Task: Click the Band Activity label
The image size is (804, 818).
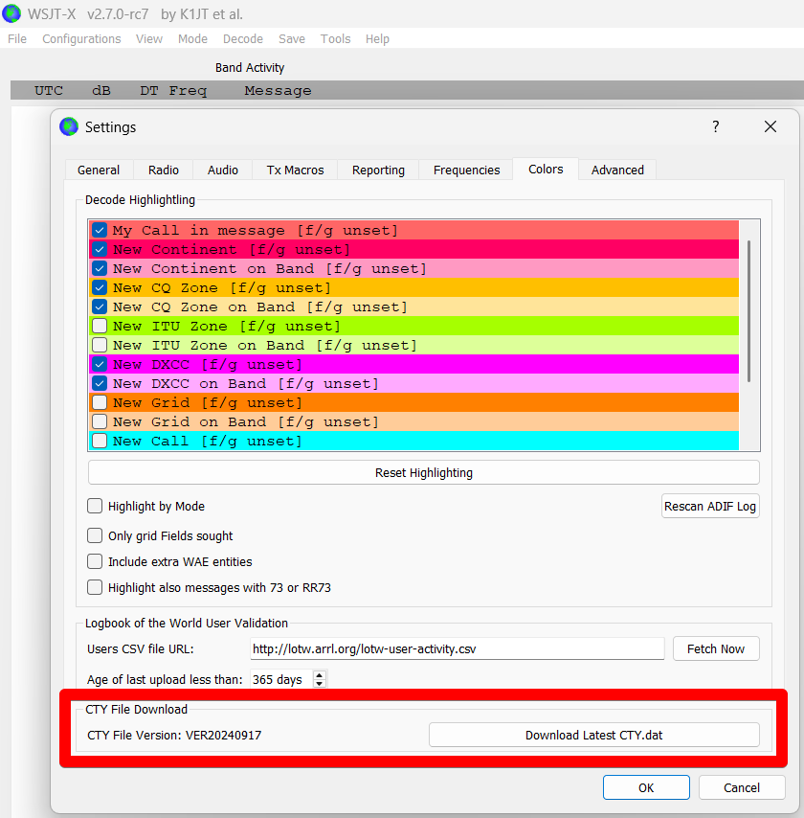Action: point(250,68)
